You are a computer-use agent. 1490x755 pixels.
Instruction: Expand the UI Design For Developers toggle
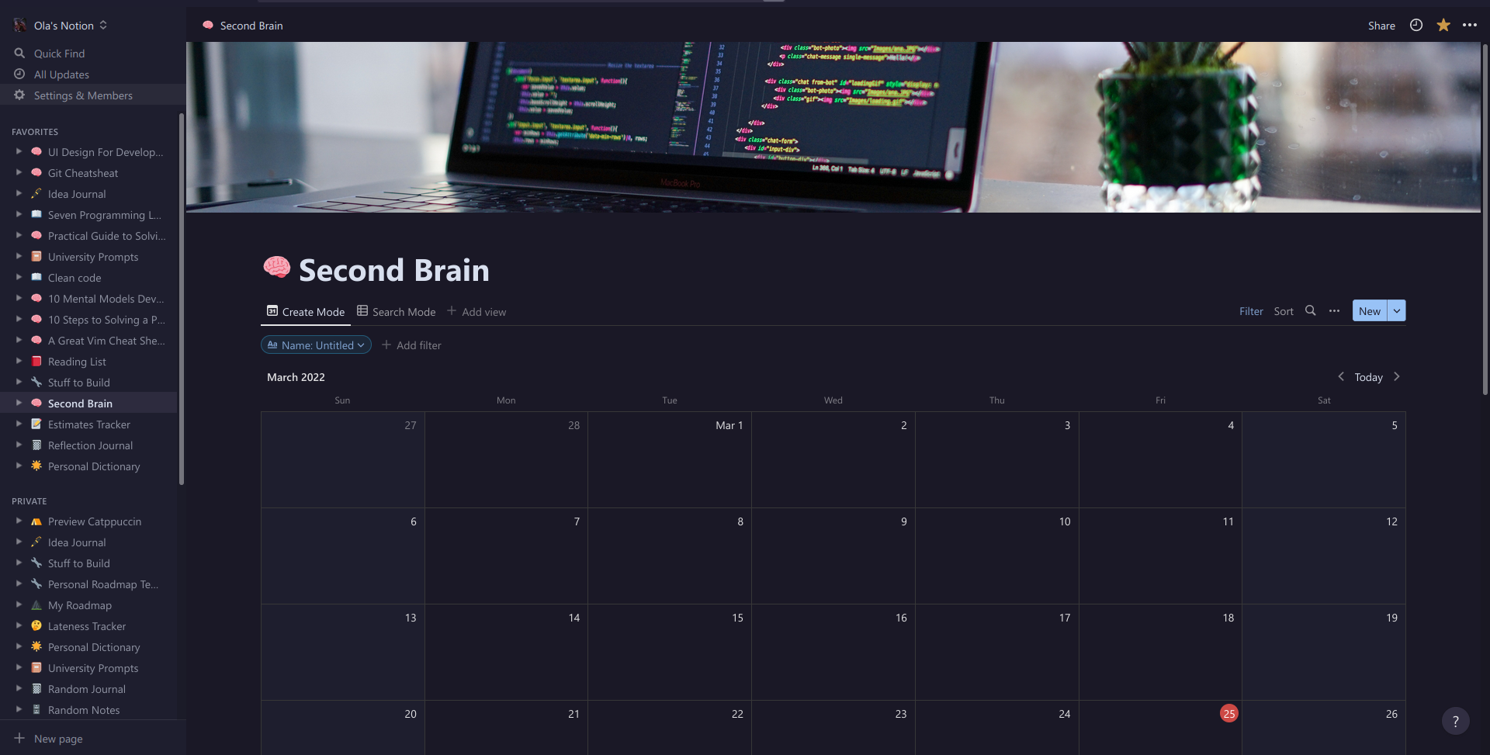pyautogui.click(x=19, y=151)
